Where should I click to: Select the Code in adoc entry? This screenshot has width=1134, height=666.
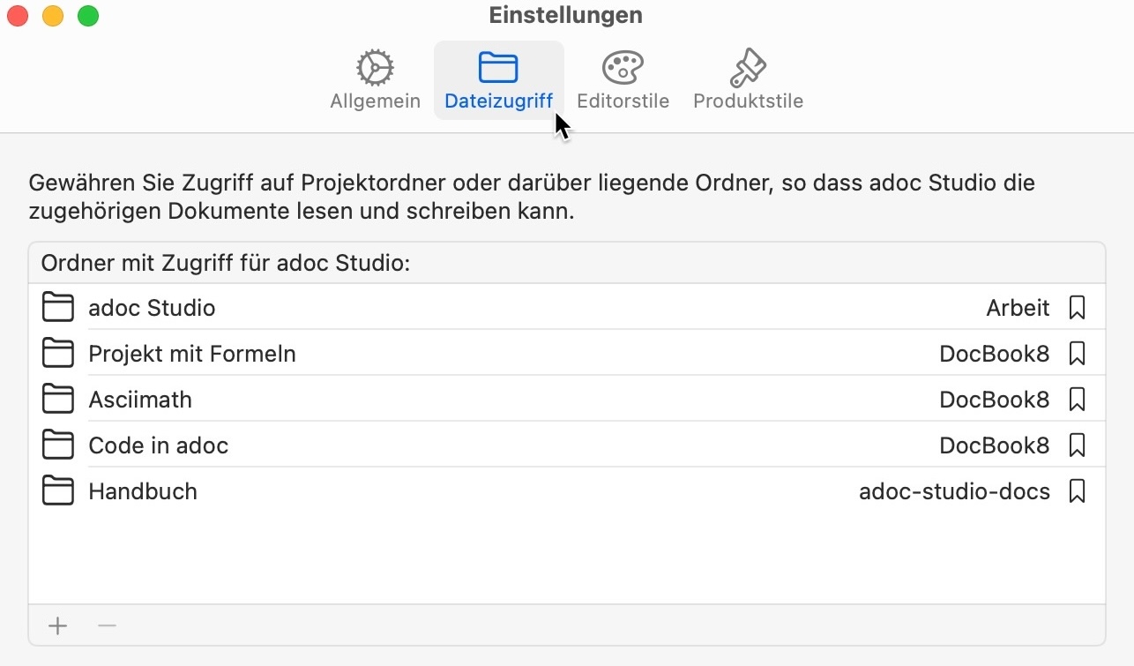[x=159, y=445]
